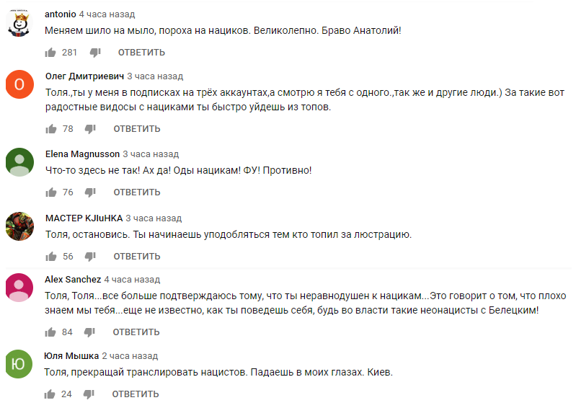Dislike МАСТЕР КJIuHKA's comment
576x408 pixels.
pos(90,257)
